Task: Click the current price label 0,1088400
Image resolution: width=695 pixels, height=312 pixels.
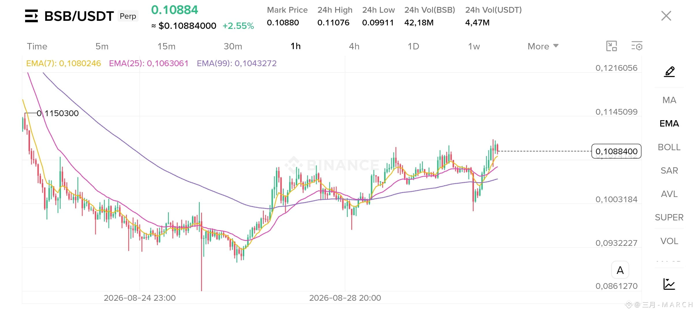Action: pos(616,151)
